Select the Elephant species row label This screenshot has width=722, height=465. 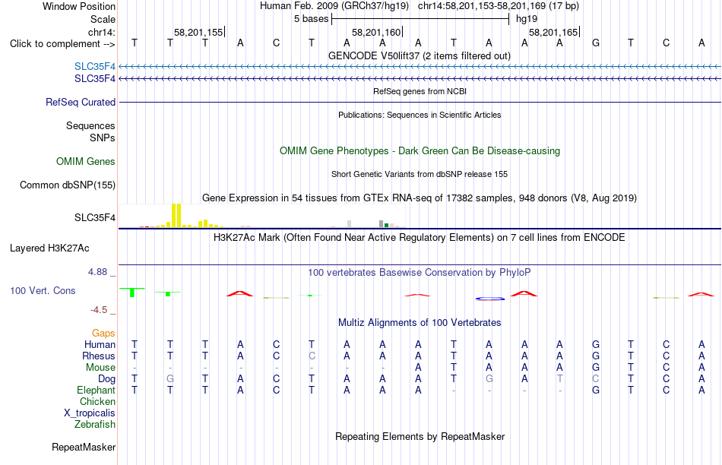pos(97,390)
